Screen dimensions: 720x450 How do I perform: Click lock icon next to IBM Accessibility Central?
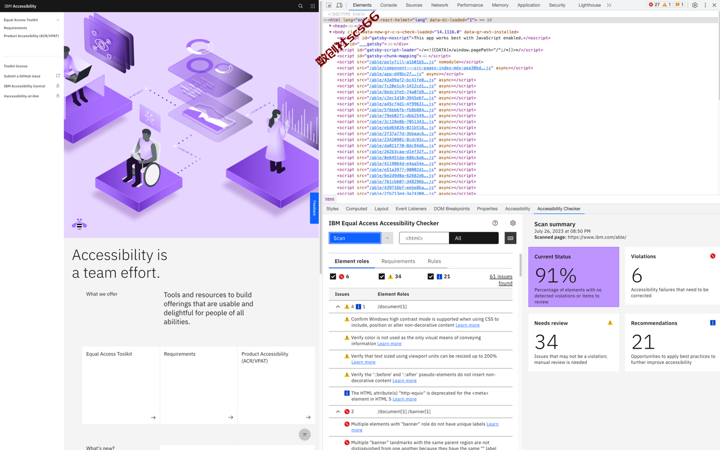point(57,86)
